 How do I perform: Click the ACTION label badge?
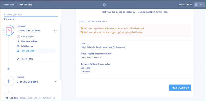(x=21, y=77)
